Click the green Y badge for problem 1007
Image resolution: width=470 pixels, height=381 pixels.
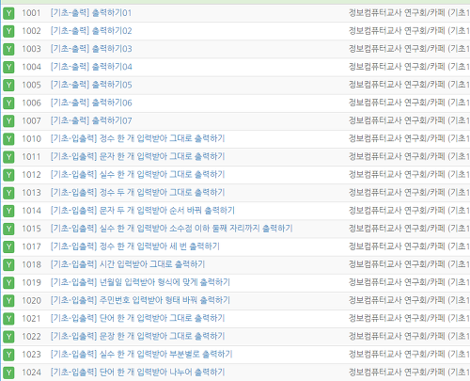point(8,120)
